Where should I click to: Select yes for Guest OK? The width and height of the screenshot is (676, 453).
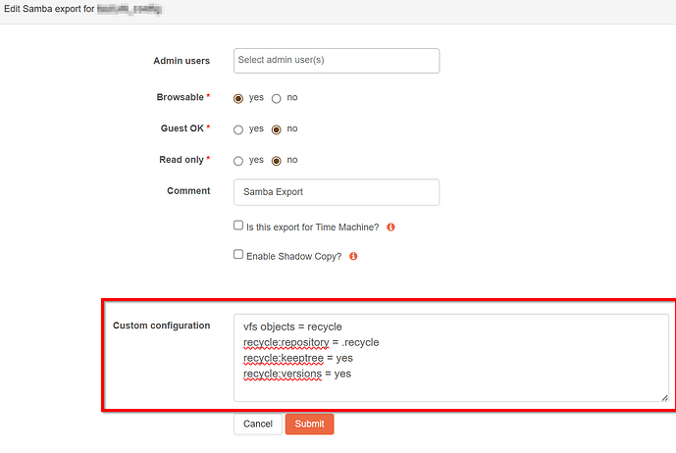[x=238, y=129]
